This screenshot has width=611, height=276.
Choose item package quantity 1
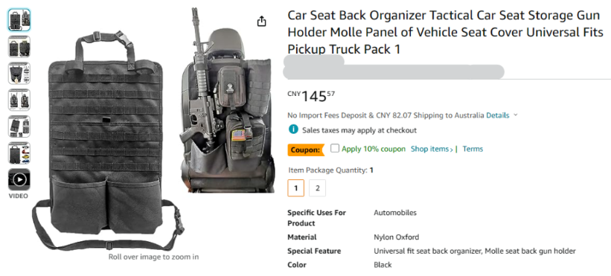coord(295,188)
